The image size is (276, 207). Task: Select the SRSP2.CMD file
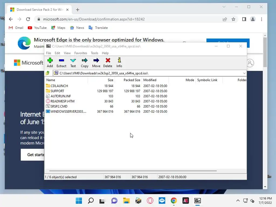coord(59,106)
